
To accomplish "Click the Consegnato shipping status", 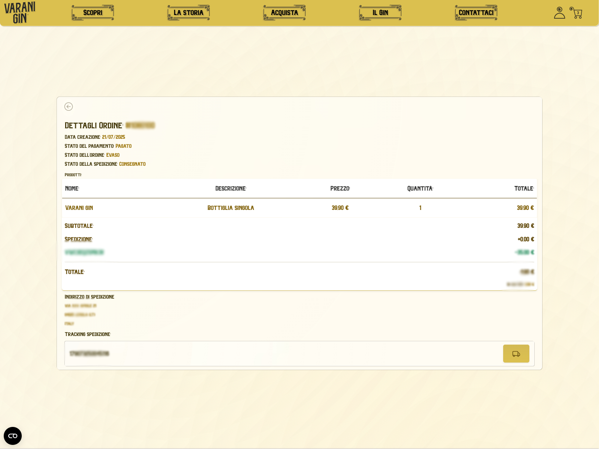I will [x=132, y=164].
